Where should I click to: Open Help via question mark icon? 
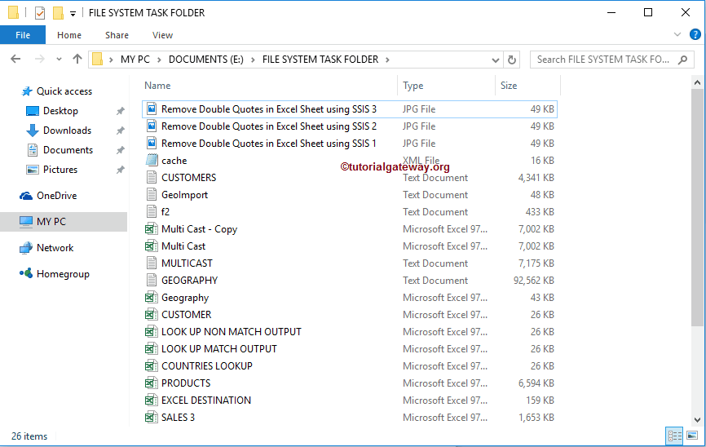point(694,34)
